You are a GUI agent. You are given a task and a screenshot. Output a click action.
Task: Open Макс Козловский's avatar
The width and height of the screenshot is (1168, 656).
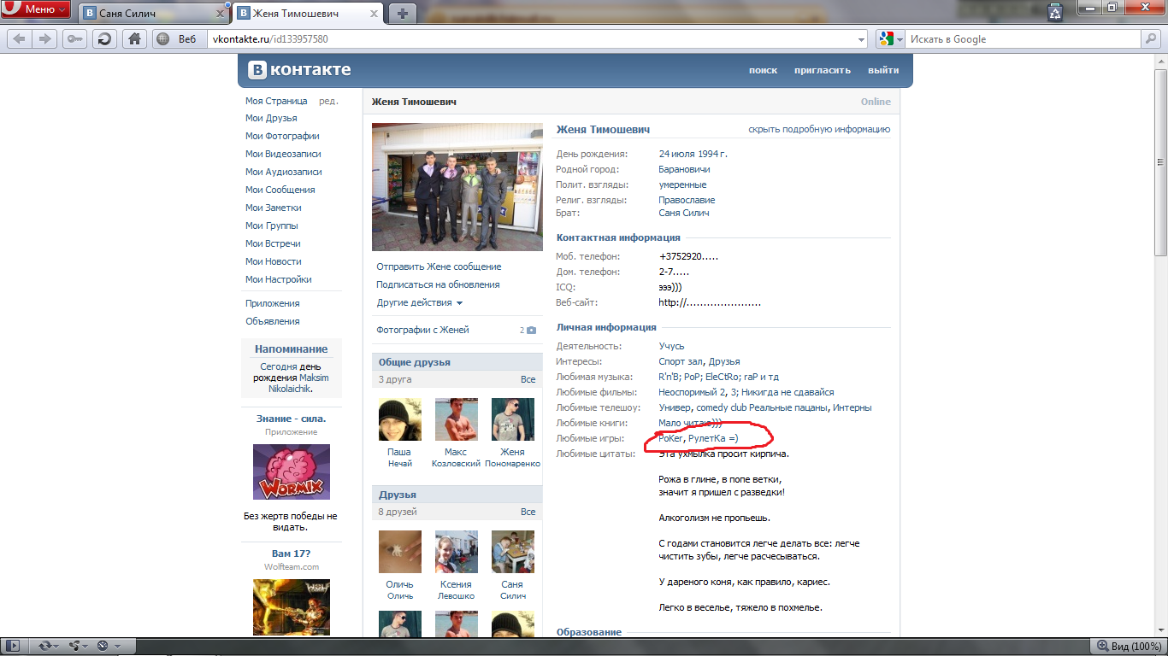point(456,419)
